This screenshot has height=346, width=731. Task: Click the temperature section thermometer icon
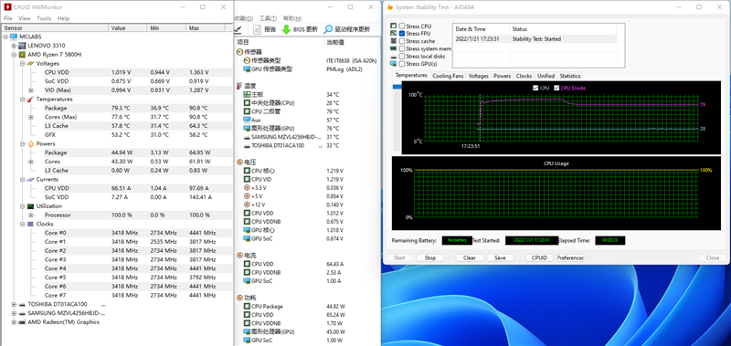[239, 86]
